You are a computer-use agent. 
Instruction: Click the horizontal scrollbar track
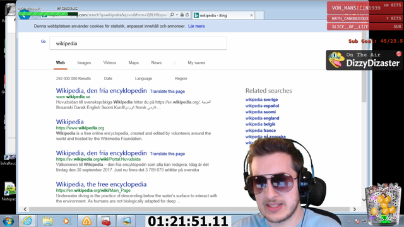[x=189, y=209]
